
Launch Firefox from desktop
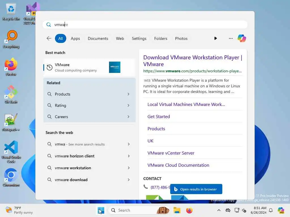[x=11, y=67]
